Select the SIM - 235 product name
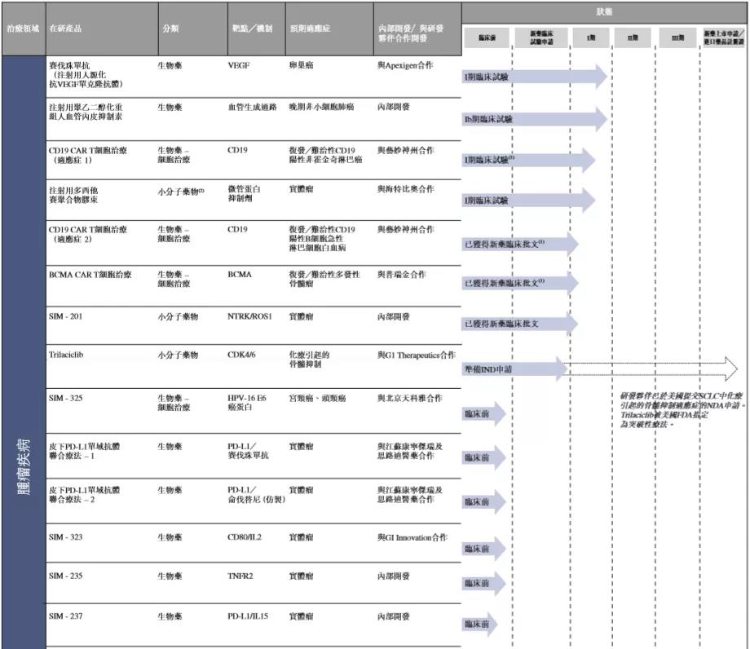 65,576
